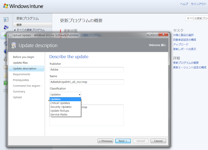208x150 pixels.
Task: Go to Command line arguments step
Action: [x=28, y=86]
